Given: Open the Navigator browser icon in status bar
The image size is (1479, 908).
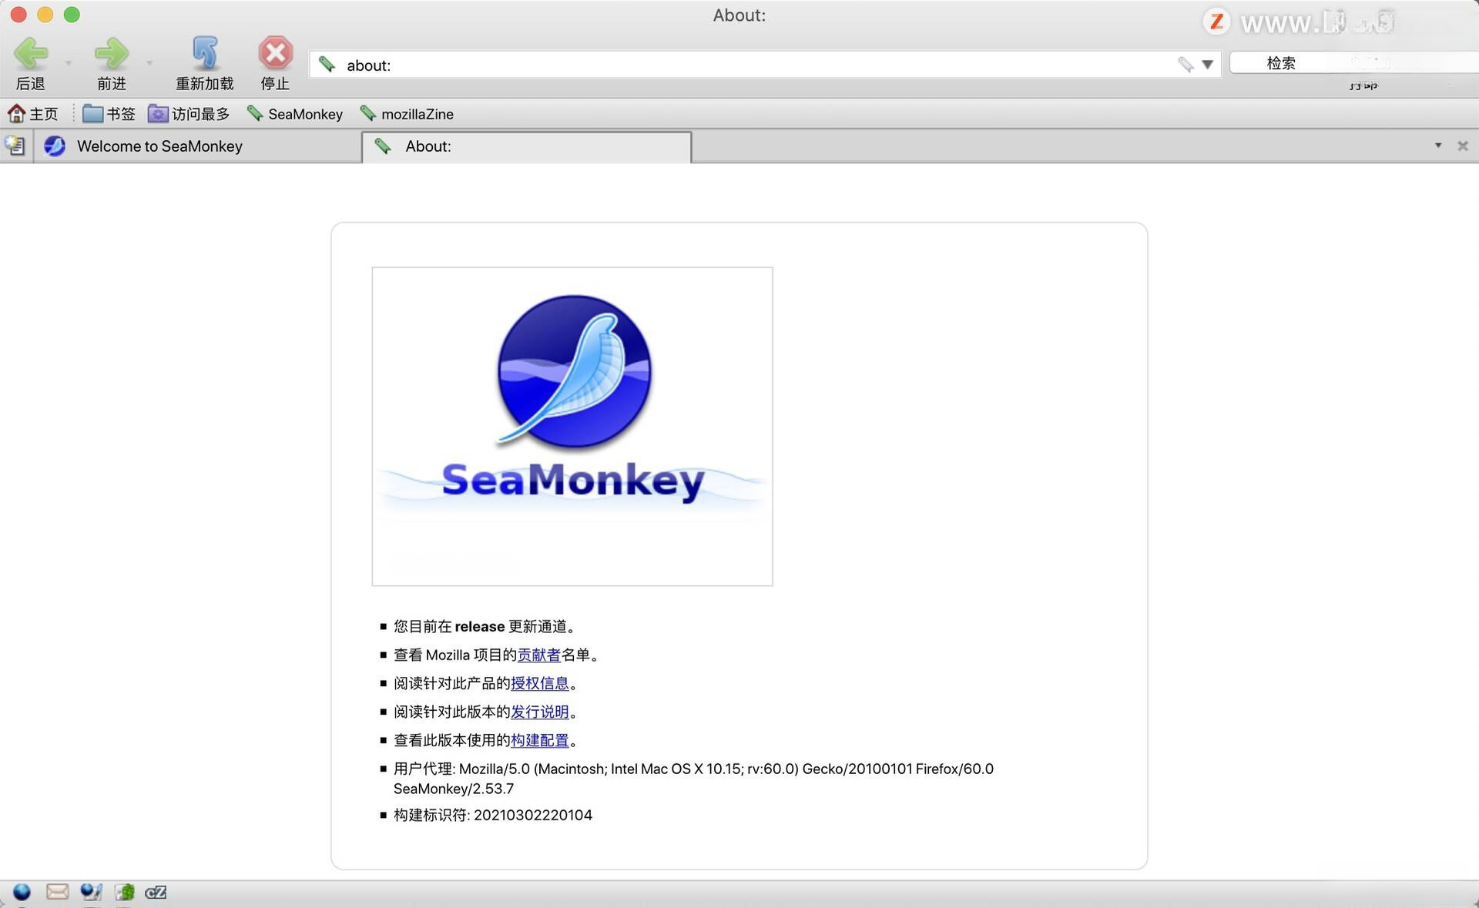Looking at the screenshot, I should click(22, 892).
